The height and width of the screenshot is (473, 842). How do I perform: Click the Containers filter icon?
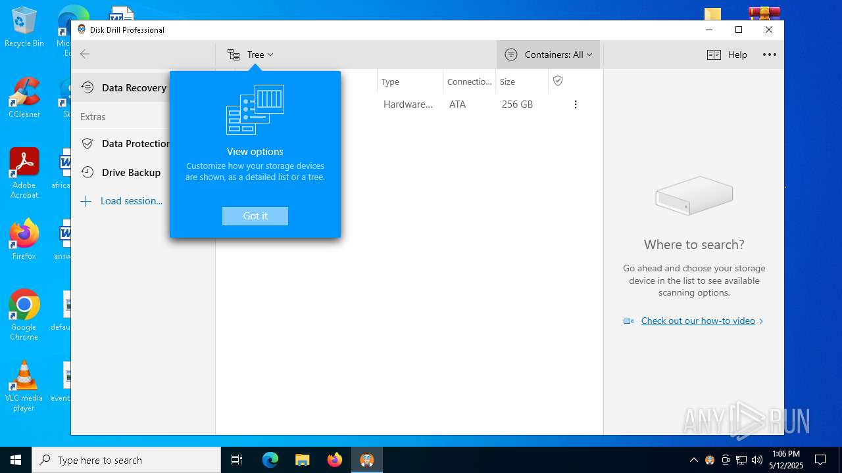pos(511,55)
